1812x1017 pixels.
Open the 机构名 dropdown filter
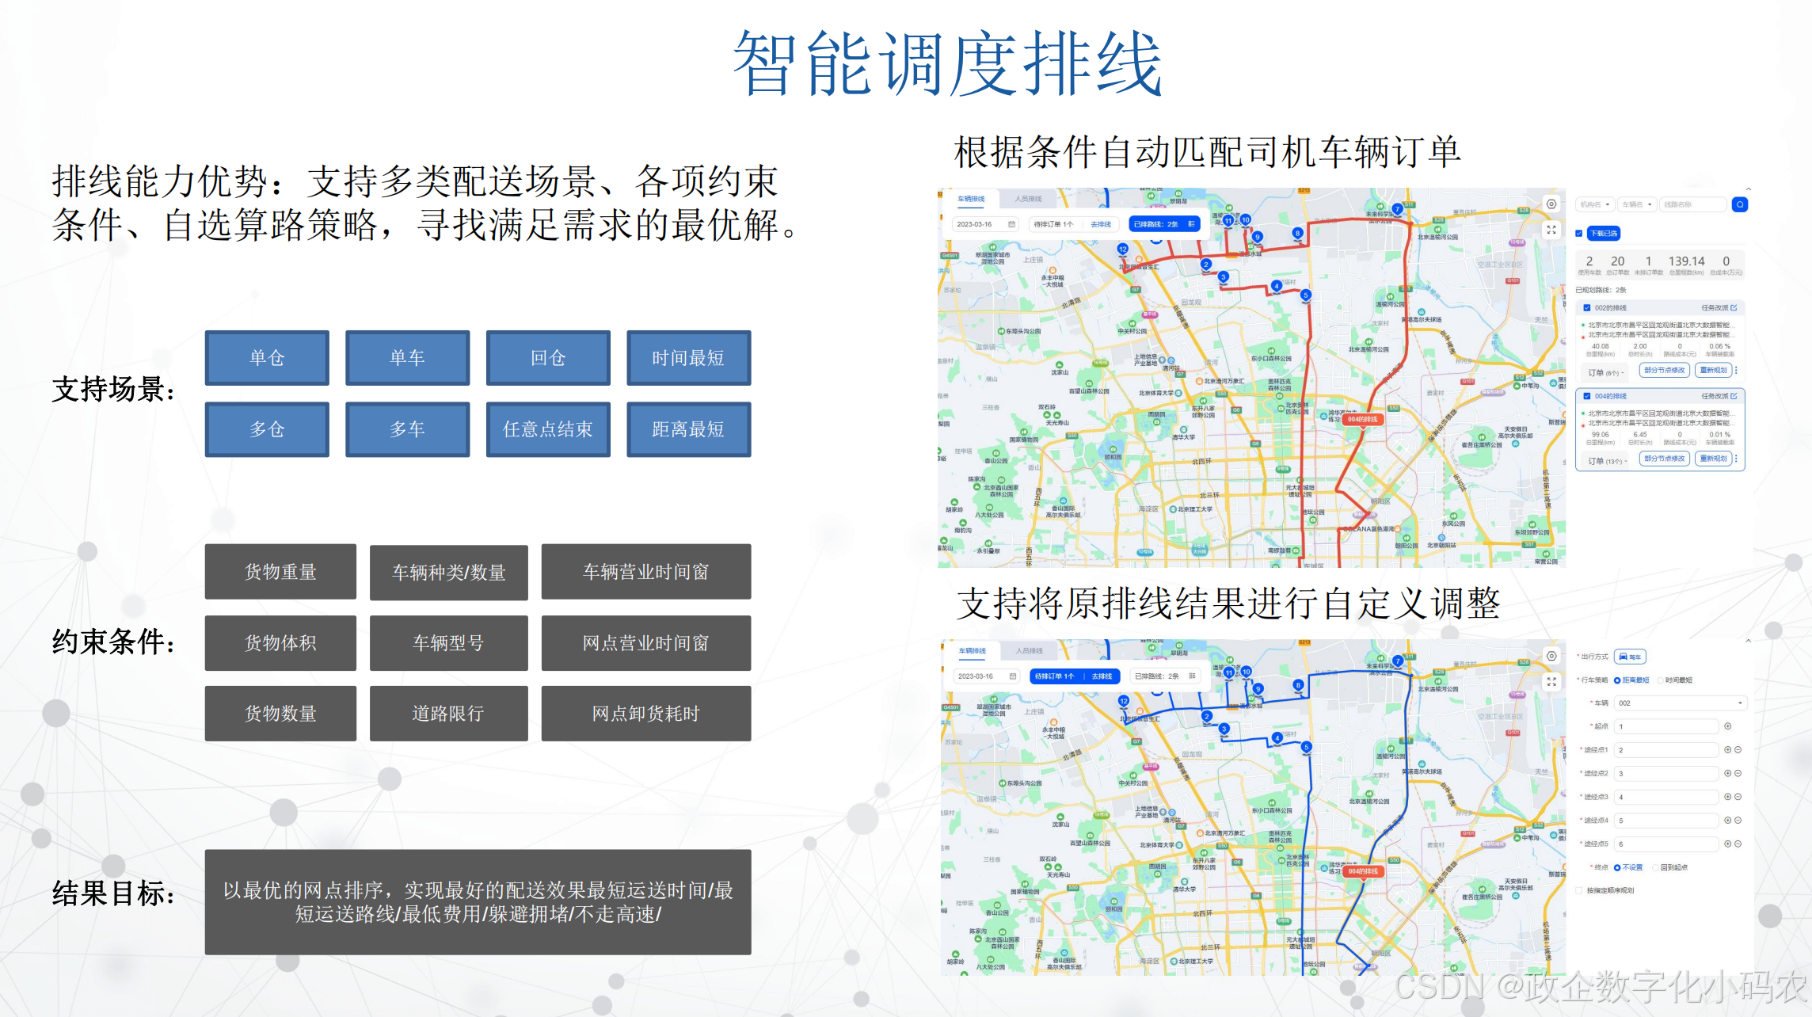click(1595, 204)
